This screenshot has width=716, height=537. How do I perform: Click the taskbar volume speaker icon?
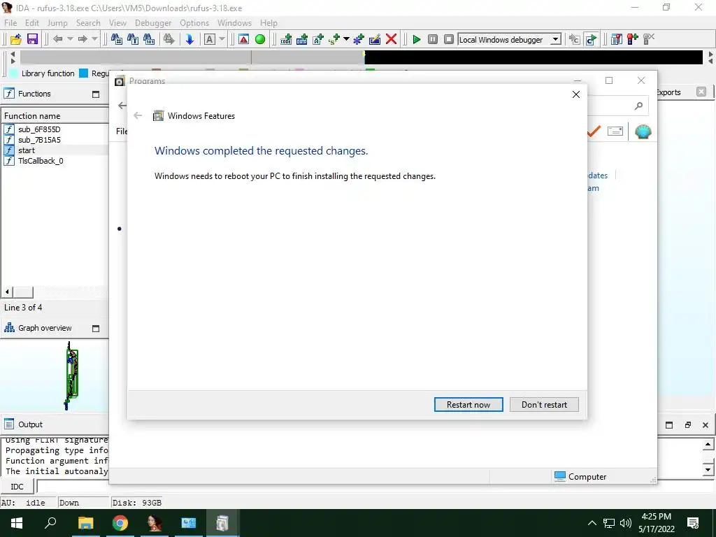(x=626, y=523)
